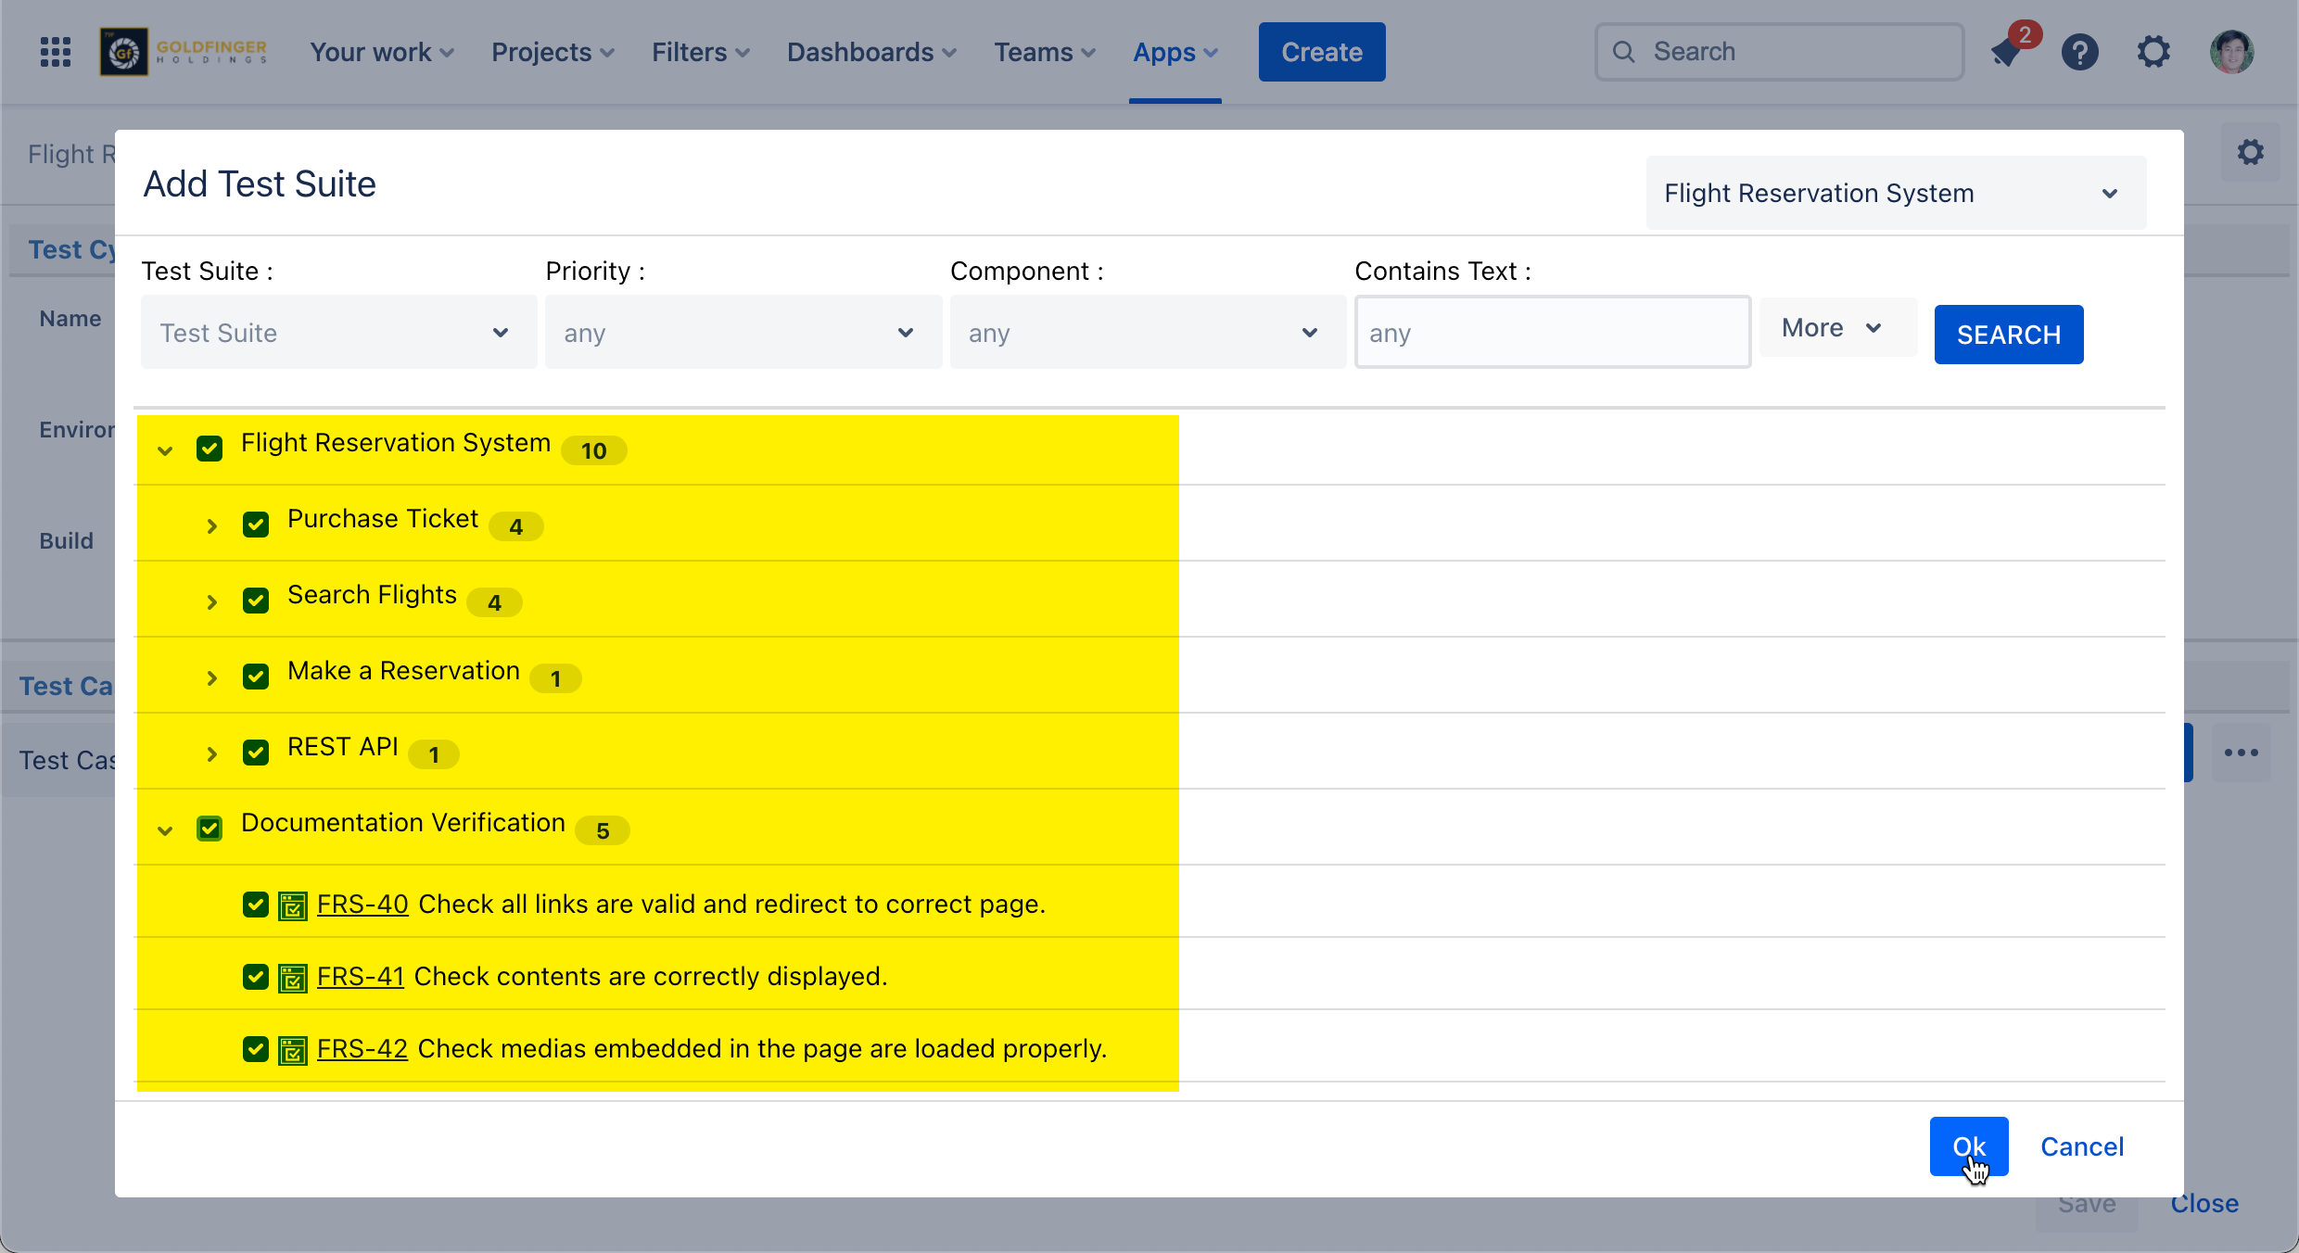The width and height of the screenshot is (2299, 1253).
Task: Click the user profile avatar
Action: (2231, 52)
